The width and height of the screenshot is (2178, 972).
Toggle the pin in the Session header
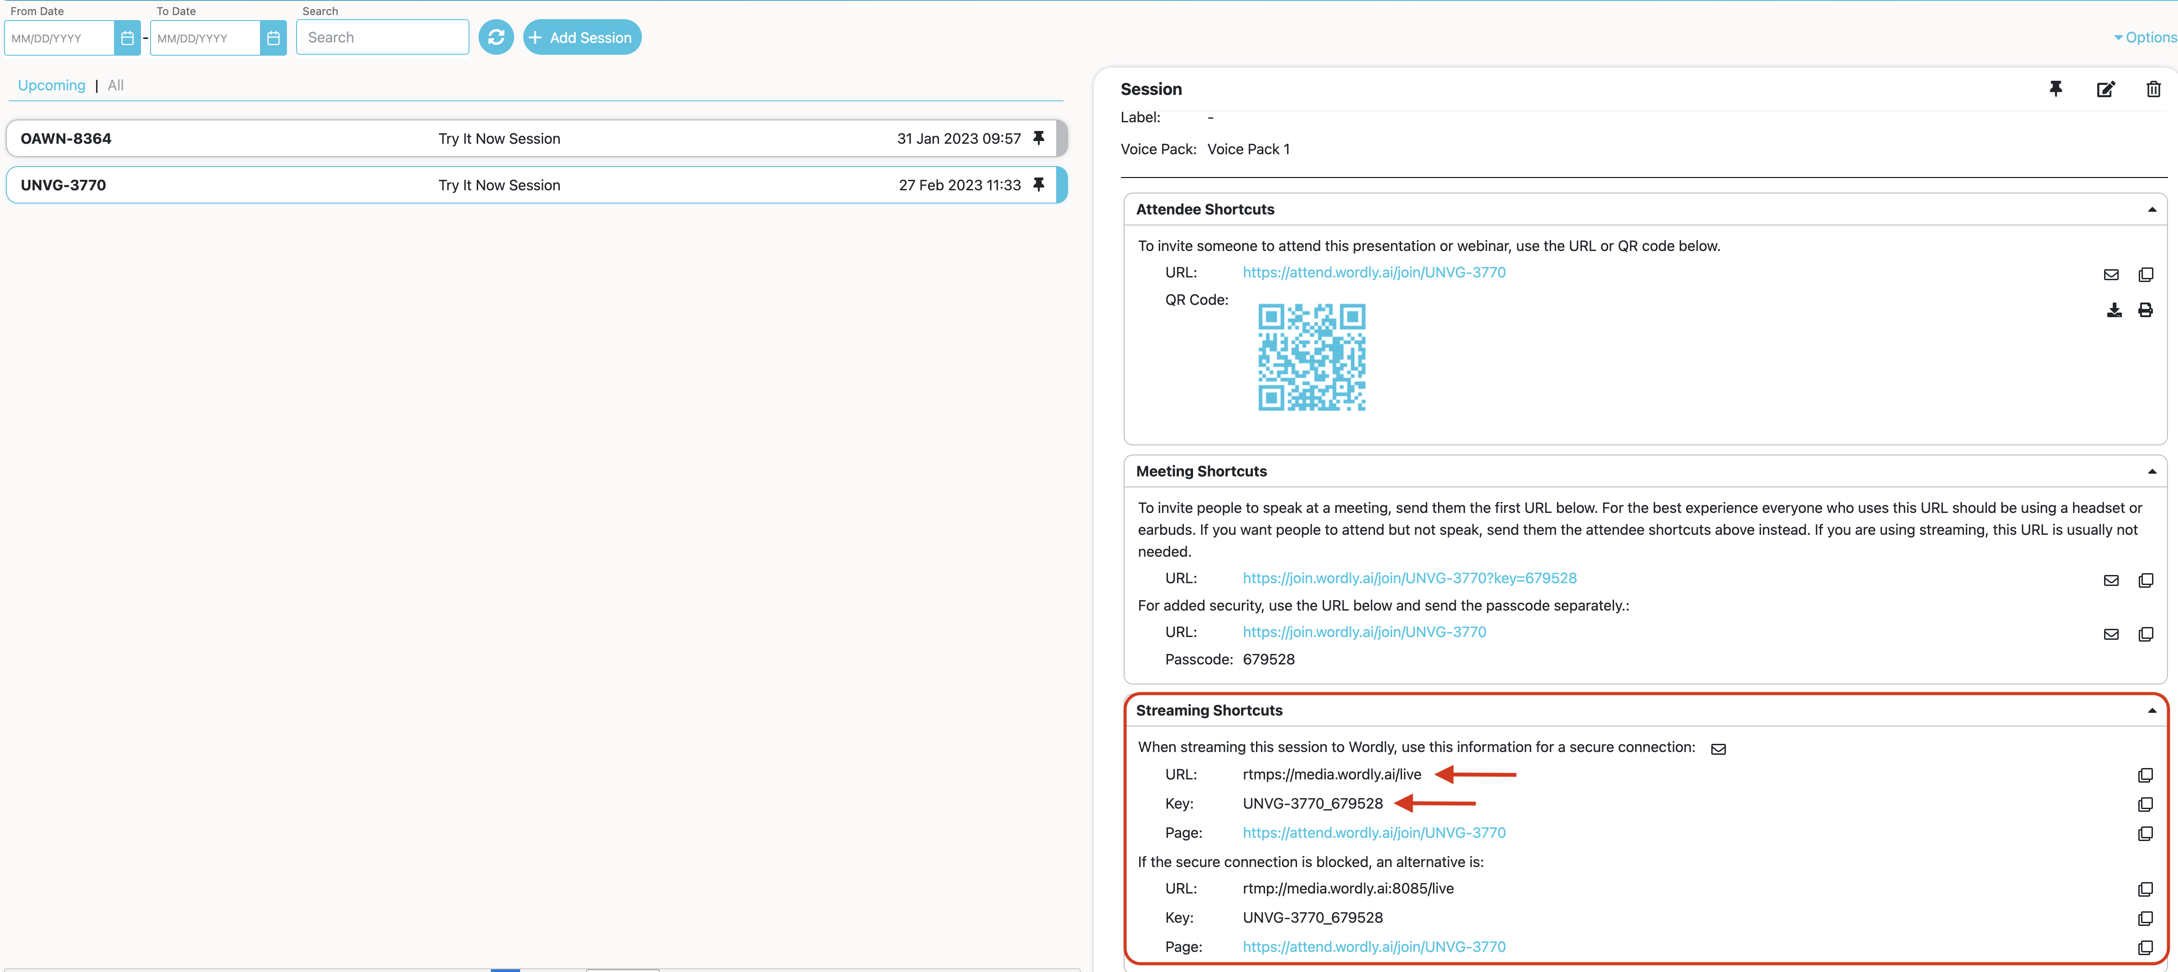click(x=2056, y=89)
